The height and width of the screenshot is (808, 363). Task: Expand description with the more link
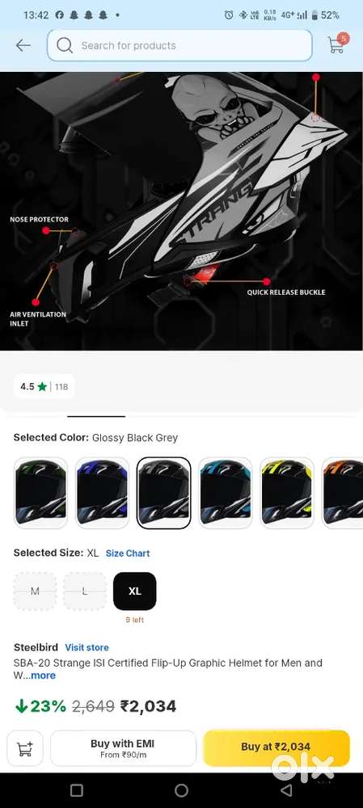tap(43, 675)
